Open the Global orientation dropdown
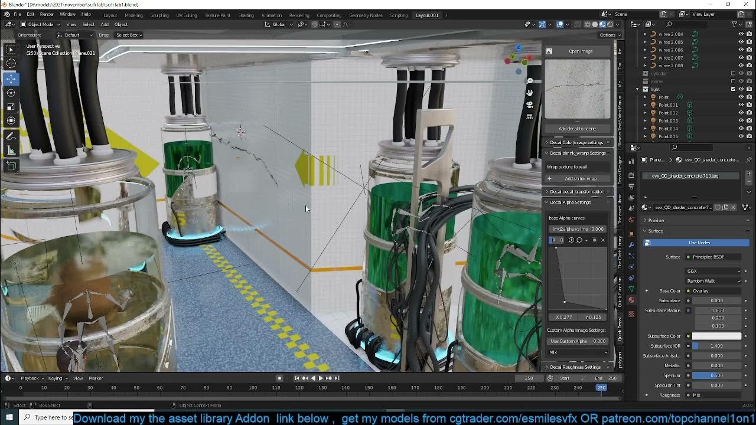 coord(279,24)
